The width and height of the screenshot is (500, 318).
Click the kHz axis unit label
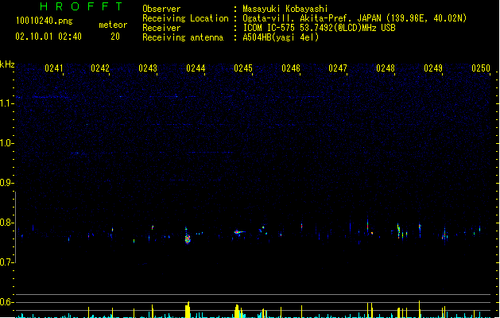7,64
